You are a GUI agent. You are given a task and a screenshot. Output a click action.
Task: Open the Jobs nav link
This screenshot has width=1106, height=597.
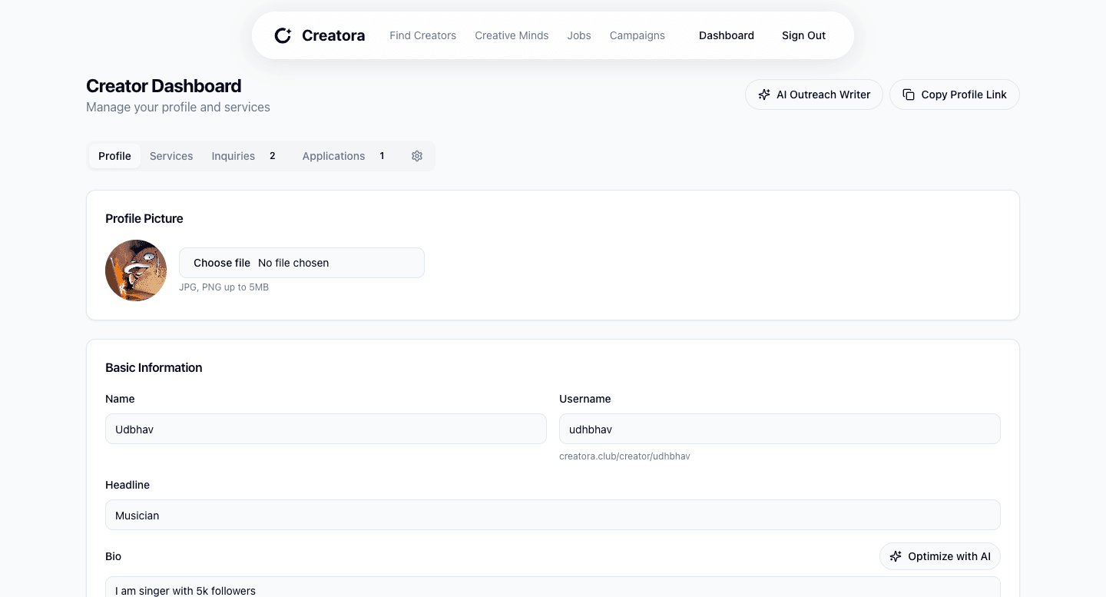point(579,35)
